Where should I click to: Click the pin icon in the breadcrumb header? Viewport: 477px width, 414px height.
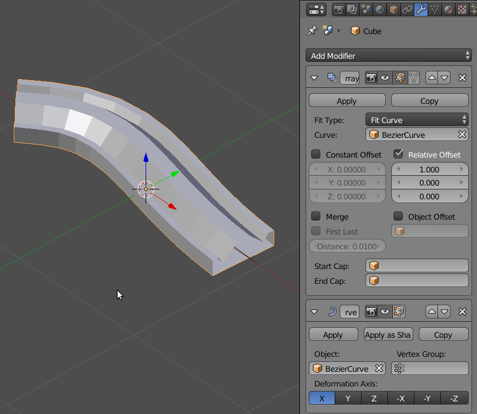click(x=312, y=31)
